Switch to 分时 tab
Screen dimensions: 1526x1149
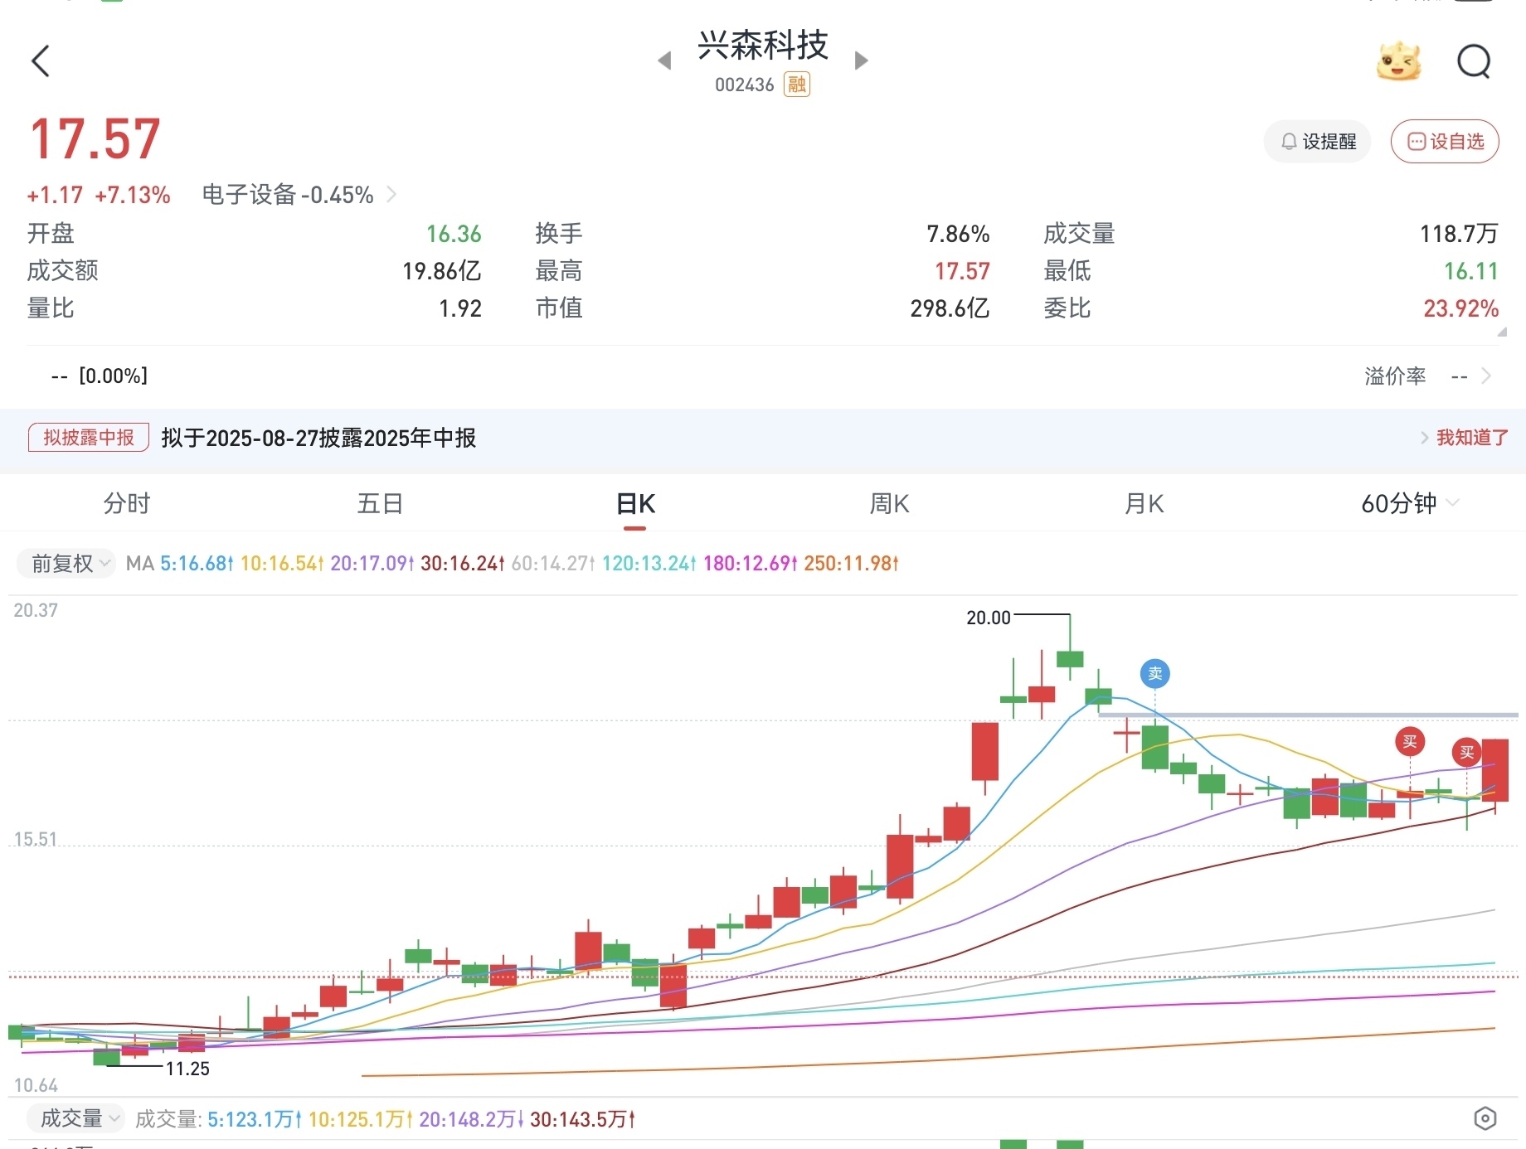pos(127,503)
